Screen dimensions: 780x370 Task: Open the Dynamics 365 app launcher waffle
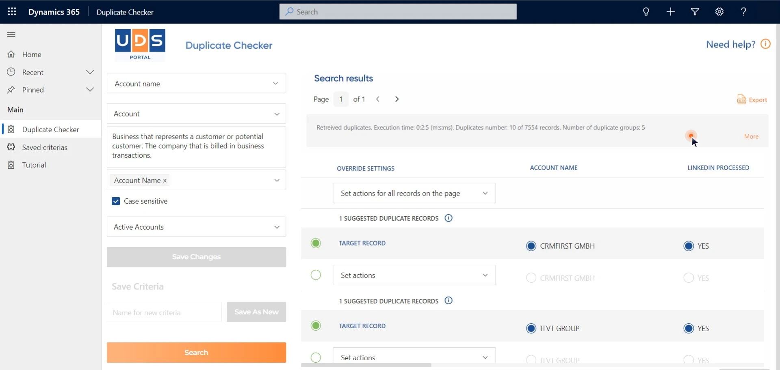click(12, 12)
